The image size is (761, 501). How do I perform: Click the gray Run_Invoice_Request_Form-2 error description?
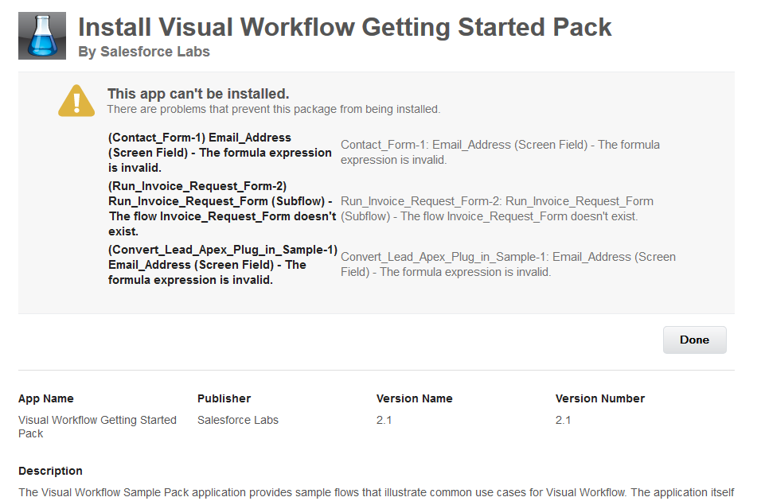coord(497,208)
